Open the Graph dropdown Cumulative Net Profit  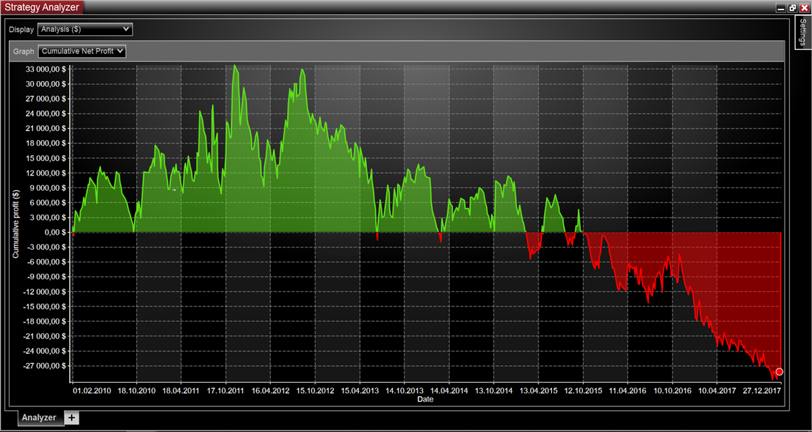click(82, 51)
